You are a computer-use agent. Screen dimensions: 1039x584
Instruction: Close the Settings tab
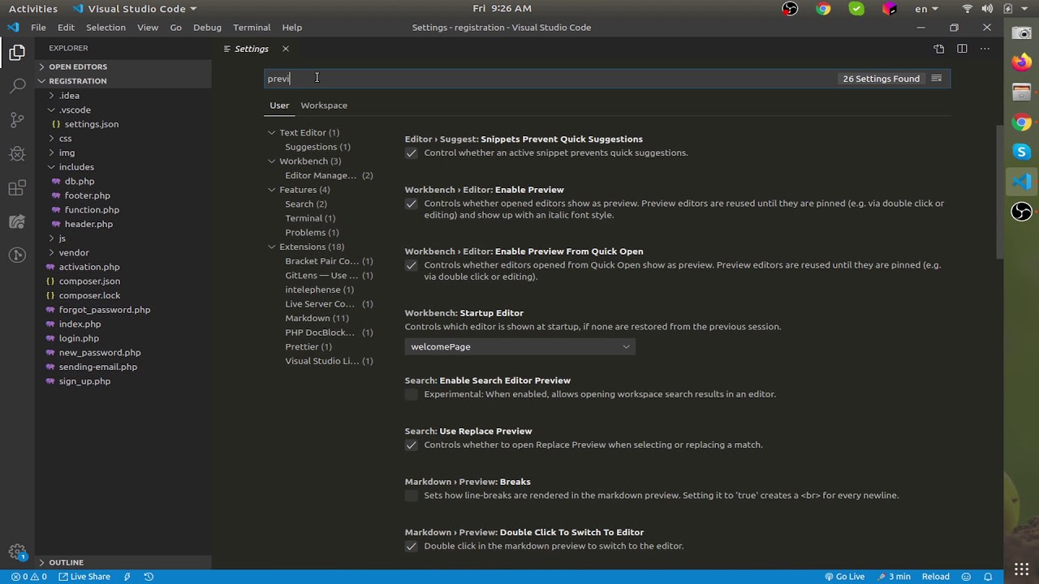285,49
